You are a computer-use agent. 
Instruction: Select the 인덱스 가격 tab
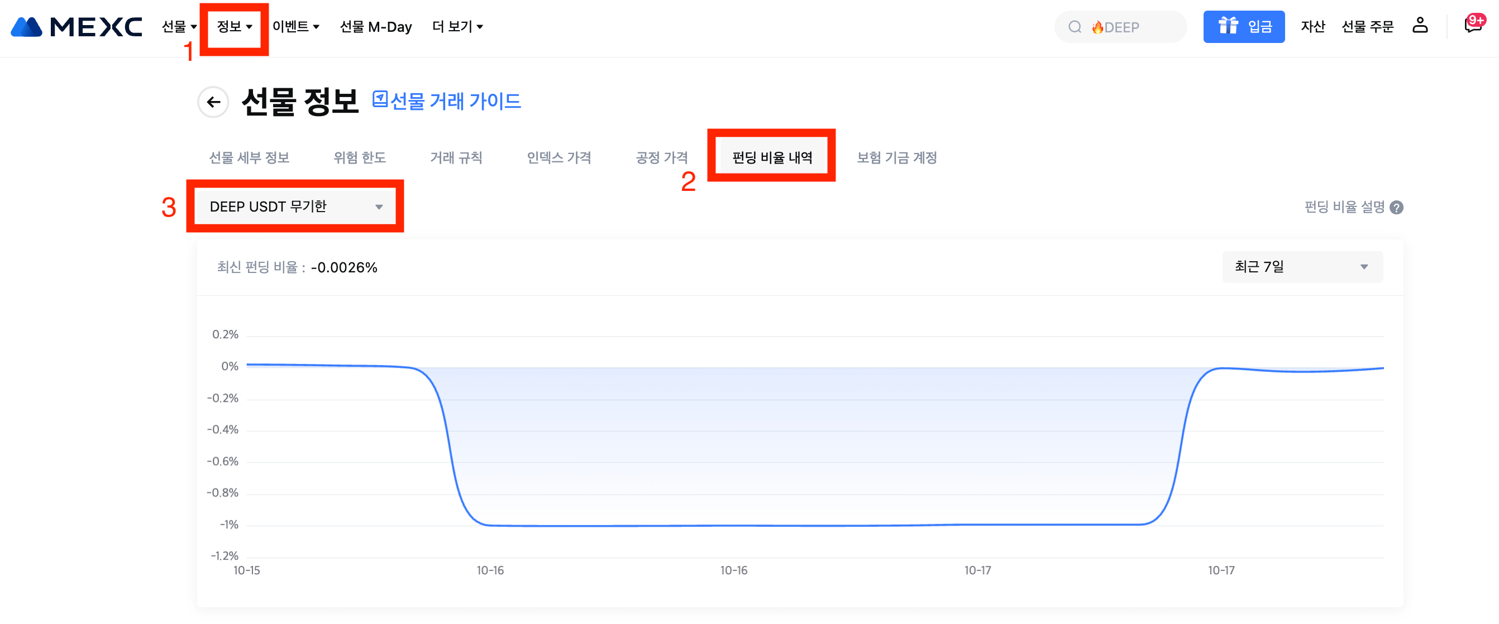tap(558, 157)
